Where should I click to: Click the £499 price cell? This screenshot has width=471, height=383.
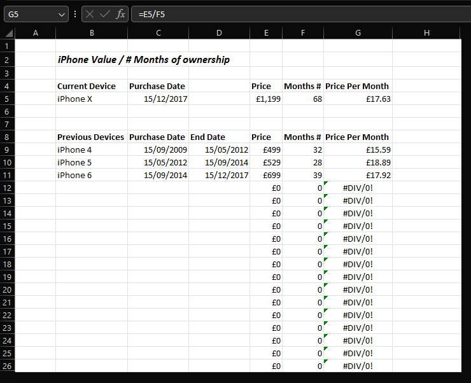[266, 150]
